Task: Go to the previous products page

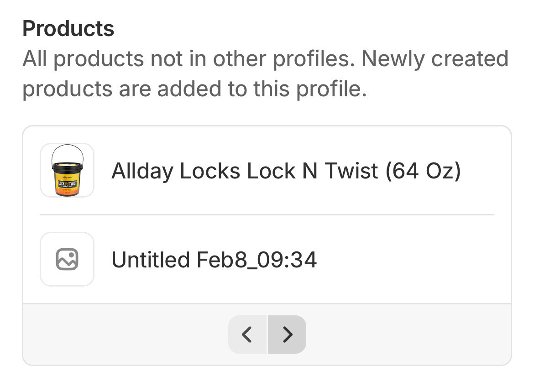Action: coord(247,335)
